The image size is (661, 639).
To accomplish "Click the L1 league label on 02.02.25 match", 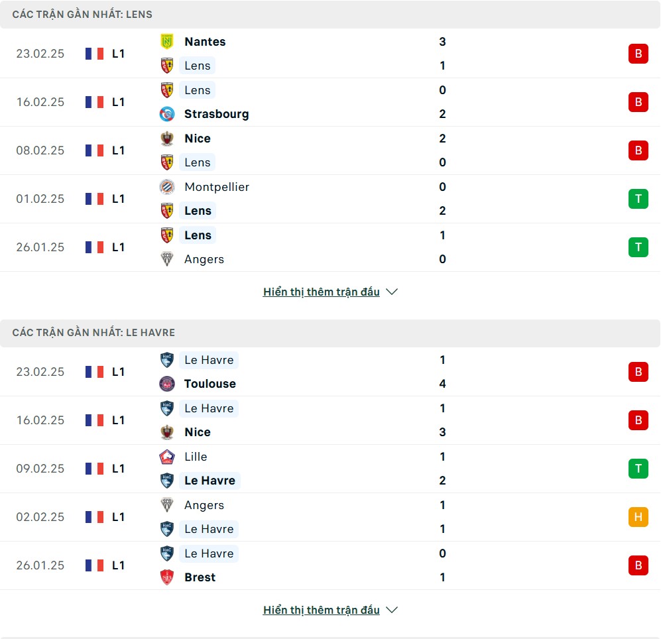I will click(x=118, y=517).
